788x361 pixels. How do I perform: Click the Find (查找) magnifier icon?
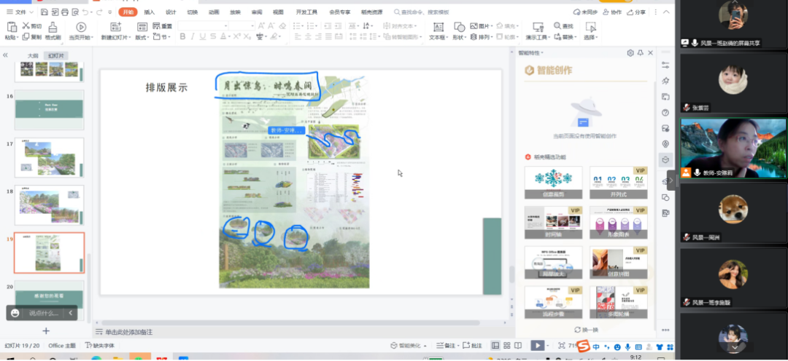(557, 25)
